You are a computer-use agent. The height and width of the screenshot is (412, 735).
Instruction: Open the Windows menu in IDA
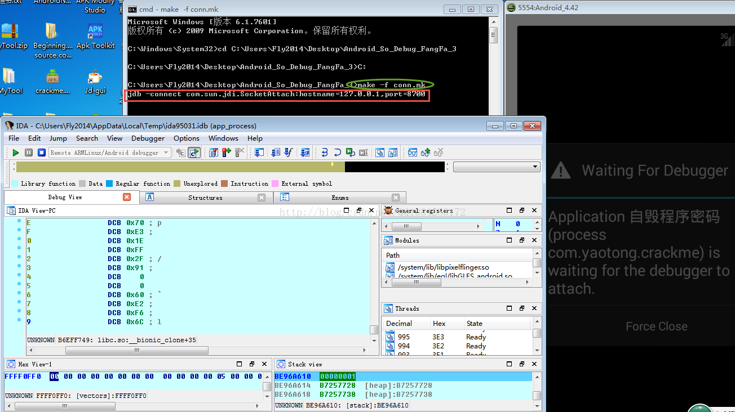[223, 138]
